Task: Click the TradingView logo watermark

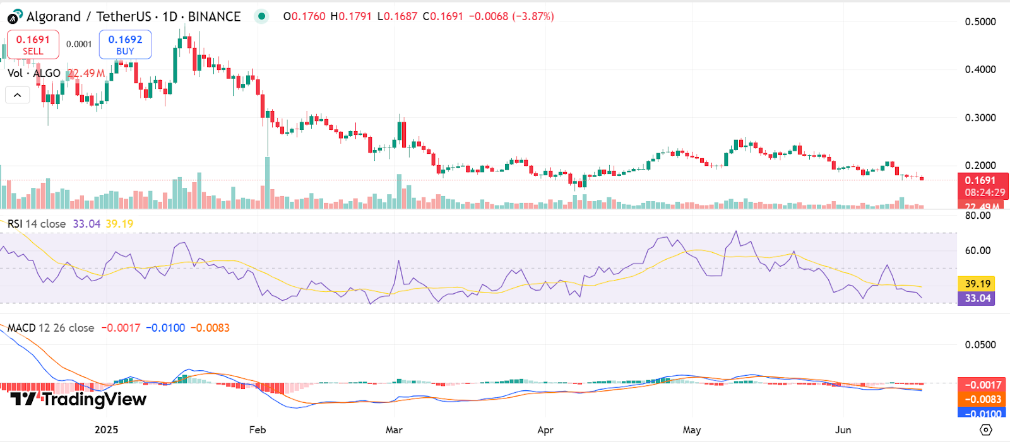Action: pyautogui.click(x=78, y=399)
